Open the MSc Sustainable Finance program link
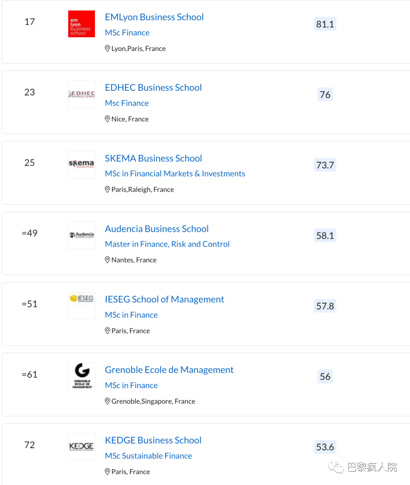 (148, 456)
